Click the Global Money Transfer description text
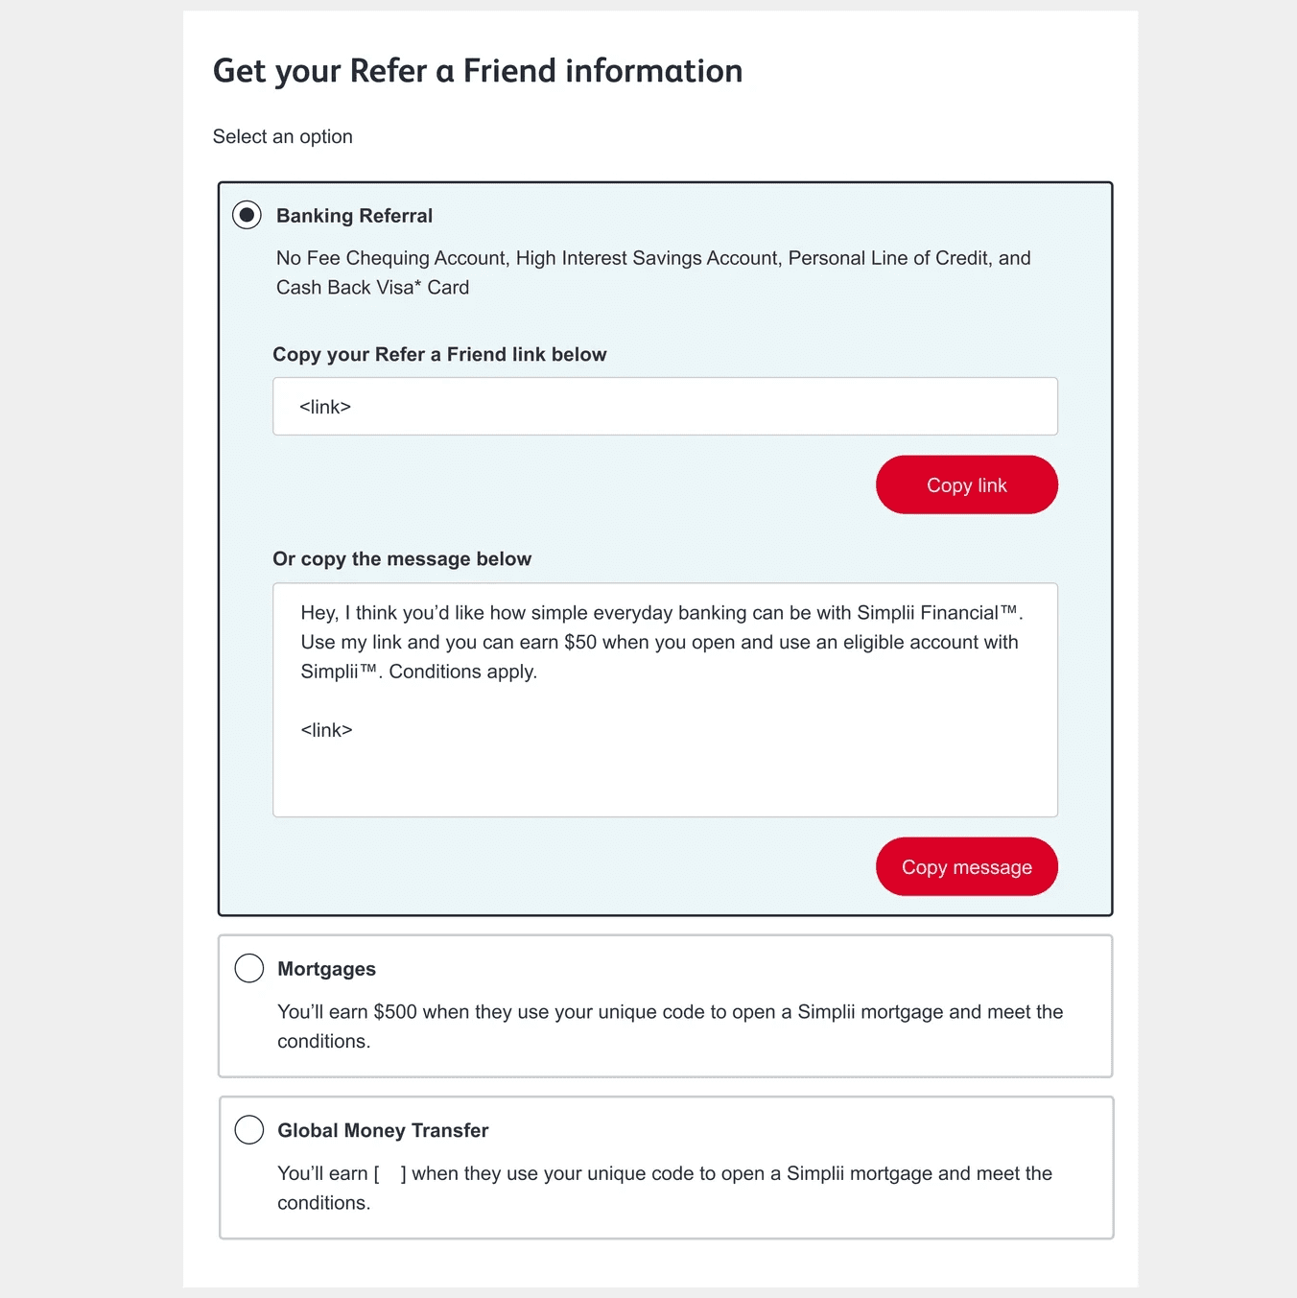Image resolution: width=1297 pixels, height=1298 pixels. pyautogui.click(x=665, y=1188)
